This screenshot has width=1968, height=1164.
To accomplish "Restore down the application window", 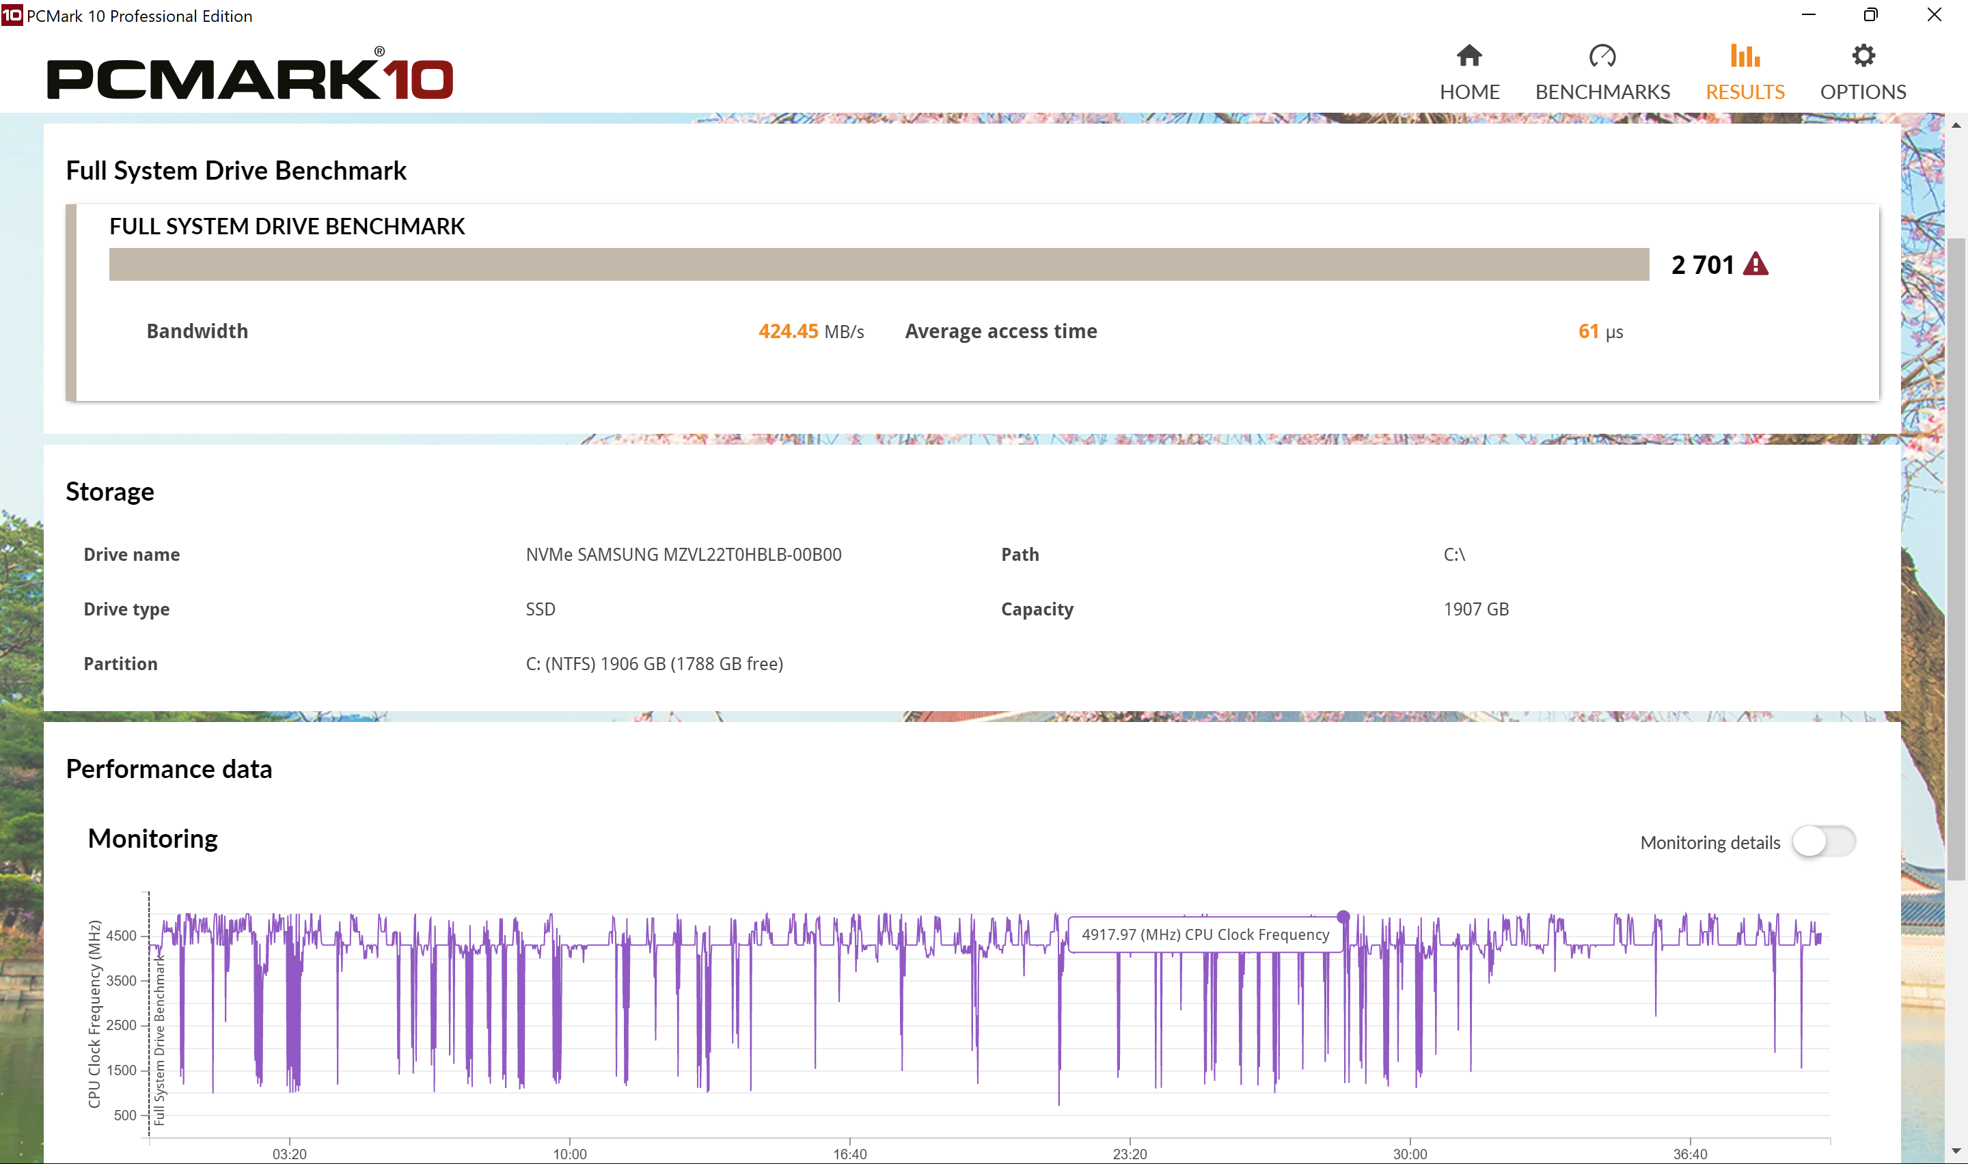I will point(1871,15).
